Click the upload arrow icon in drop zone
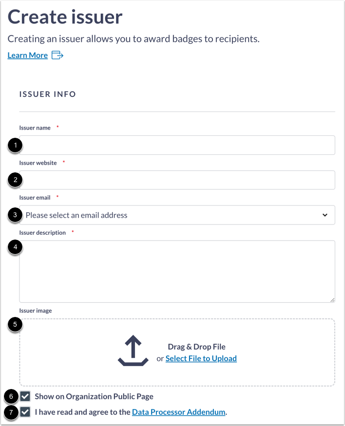345x426 pixels. coord(133,350)
